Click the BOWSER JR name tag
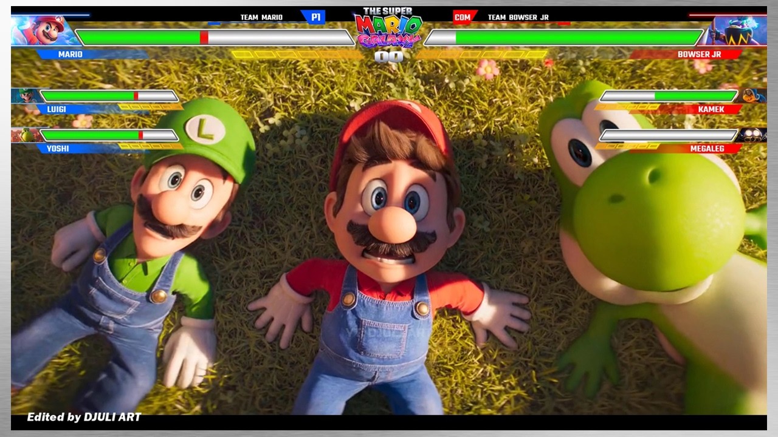This screenshot has height=437, width=778. pyautogui.click(x=699, y=55)
